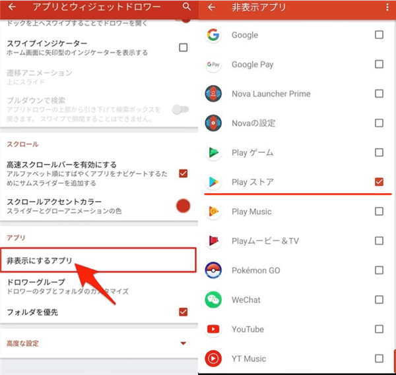Tap the YouTube icon

coord(213,329)
